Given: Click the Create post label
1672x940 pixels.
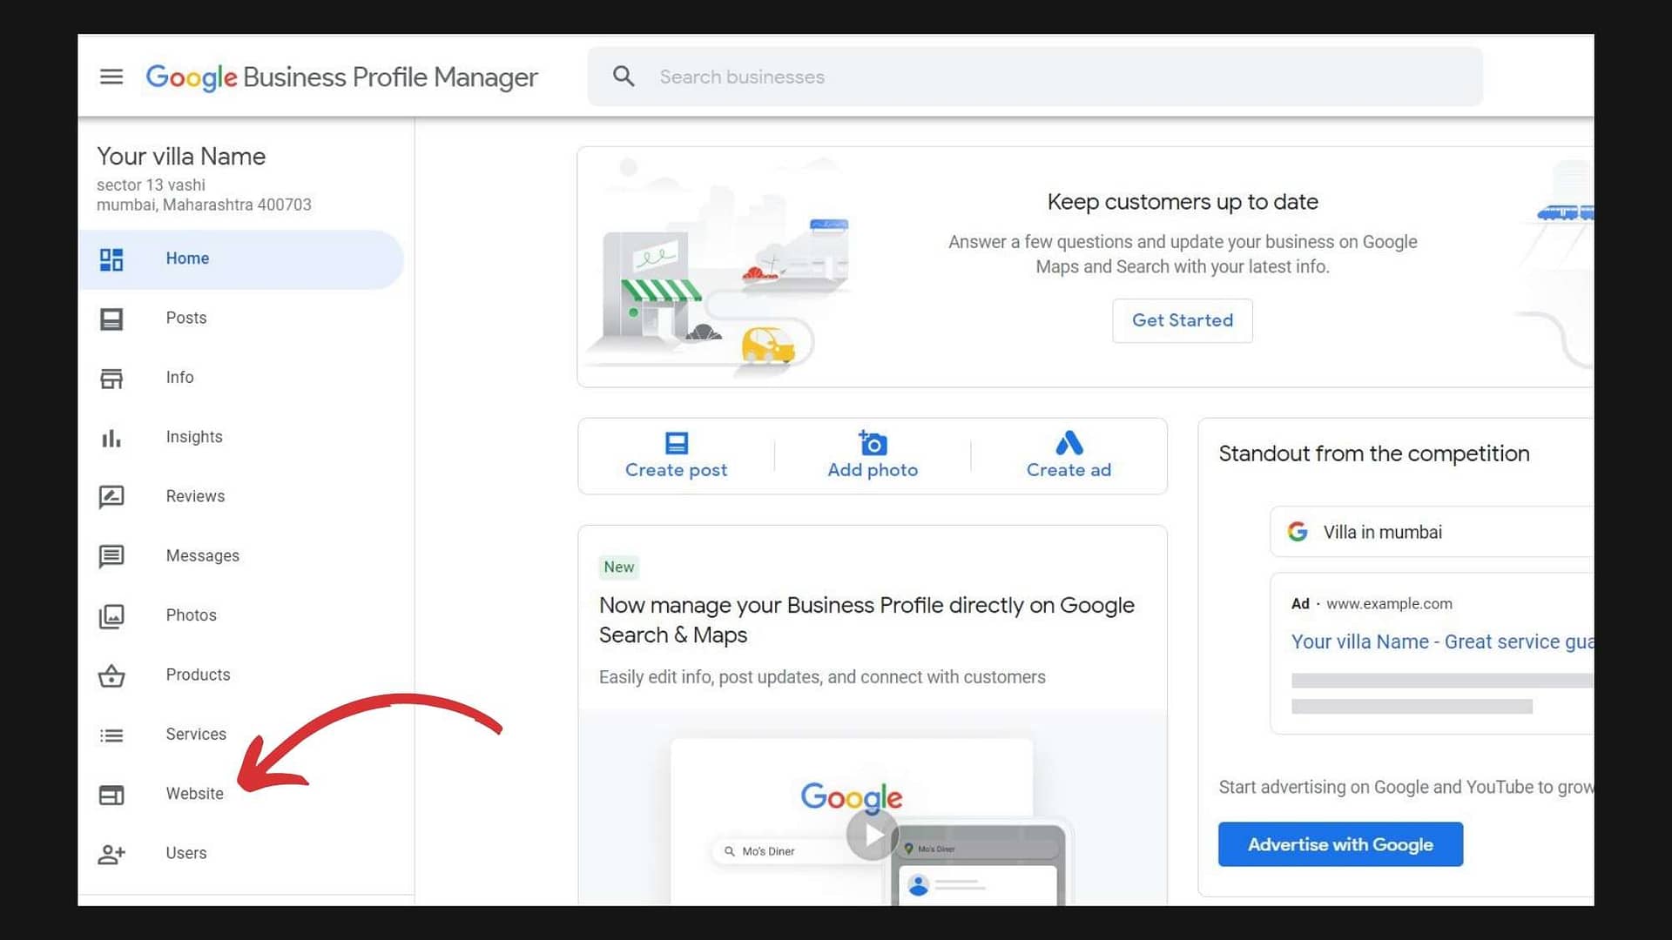Looking at the screenshot, I should (x=676, y=470).
